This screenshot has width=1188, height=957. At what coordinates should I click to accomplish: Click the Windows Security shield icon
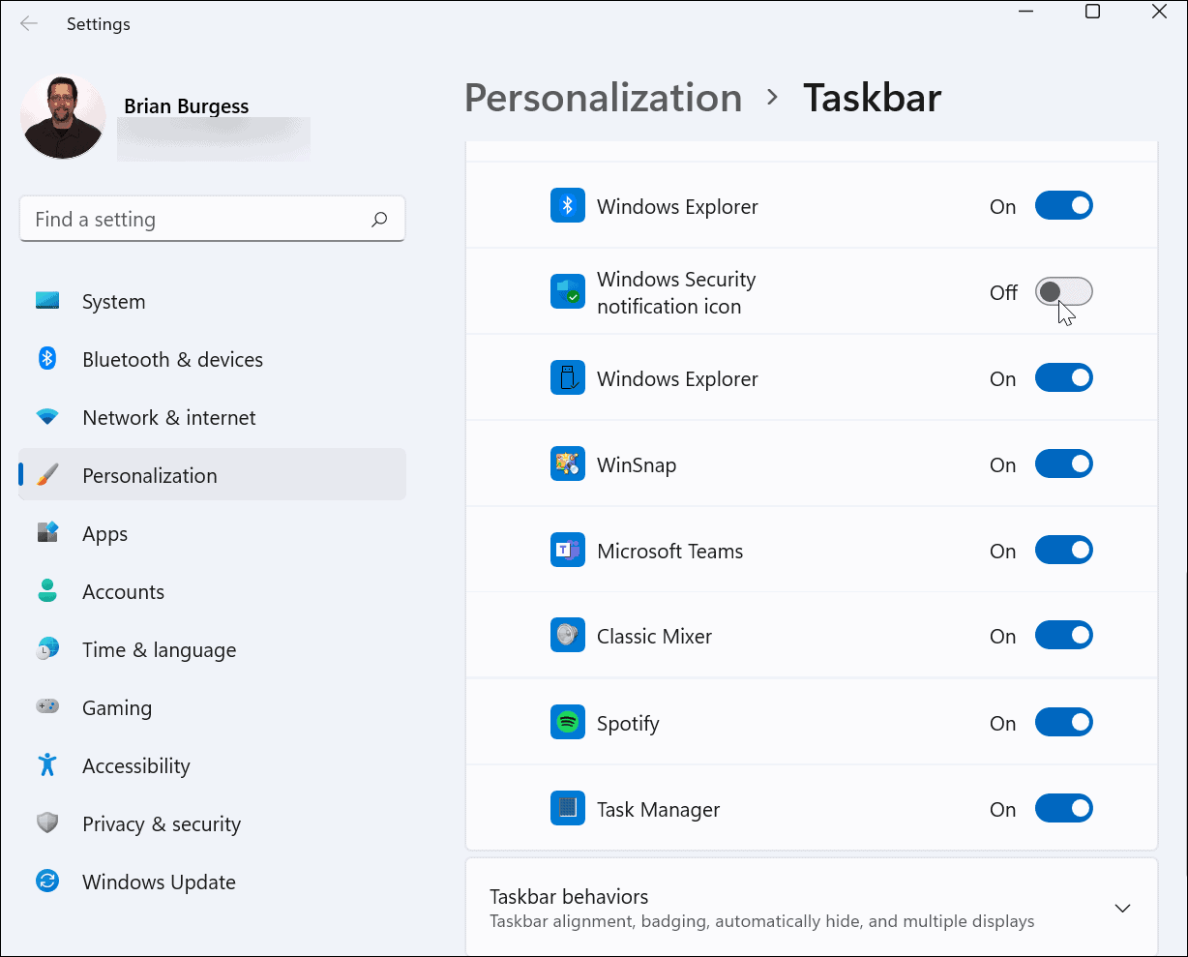point(568,290)
